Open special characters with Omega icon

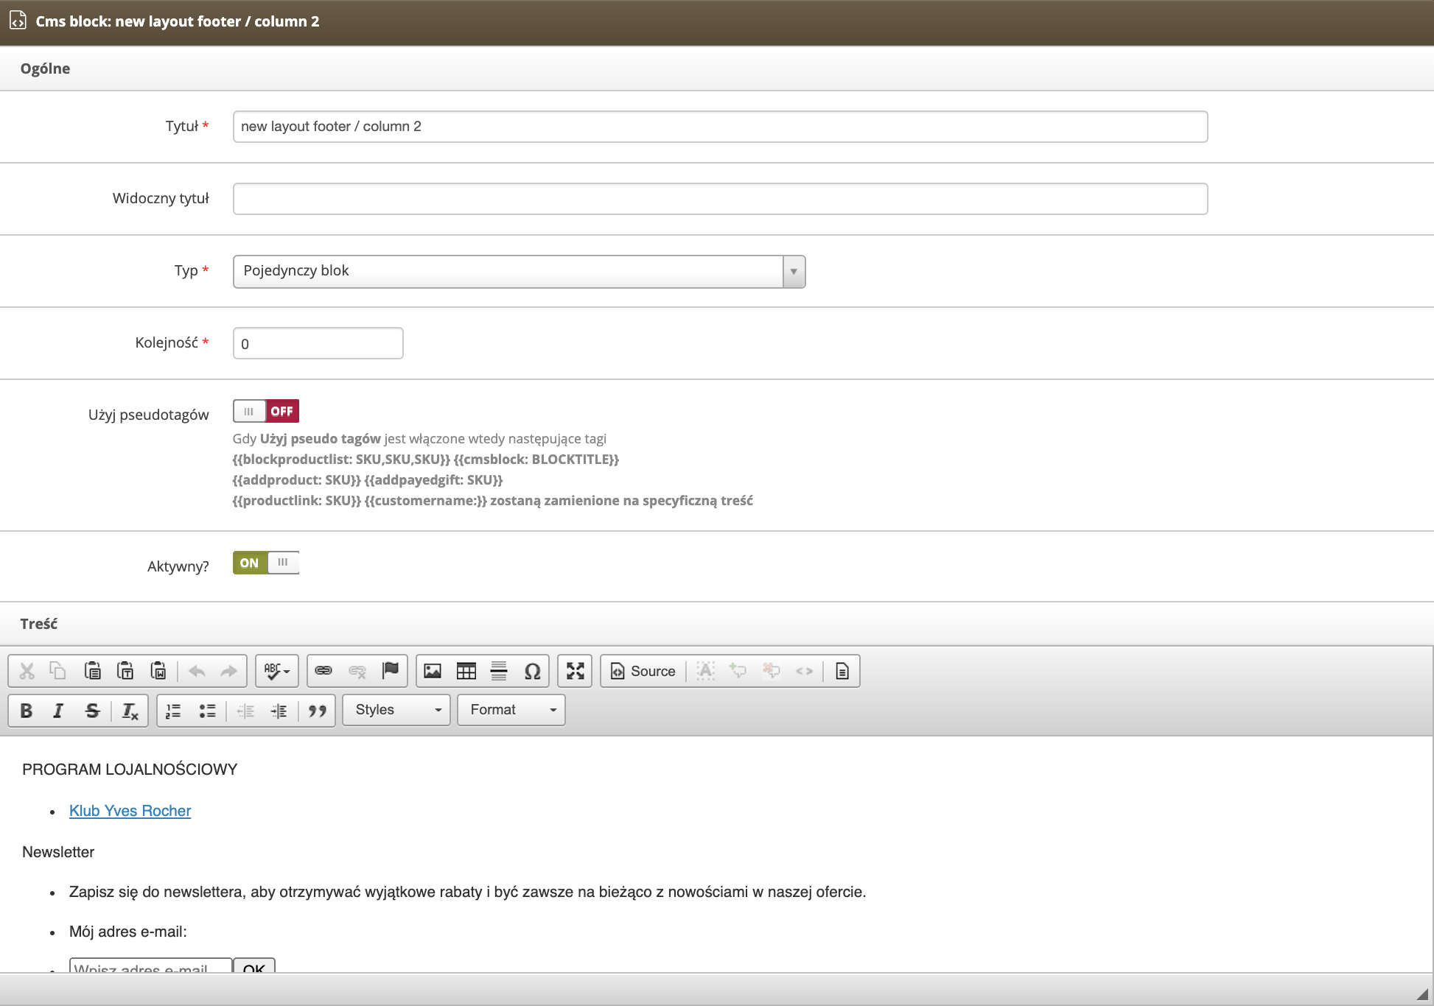532,671
